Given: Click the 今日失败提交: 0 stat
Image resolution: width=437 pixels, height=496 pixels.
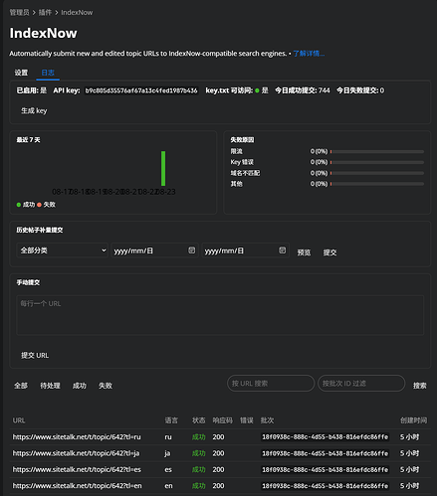Looking at the screenshot, I should pos(360,90).
